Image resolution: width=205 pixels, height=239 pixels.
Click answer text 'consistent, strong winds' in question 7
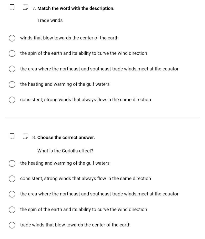[86, 100]
